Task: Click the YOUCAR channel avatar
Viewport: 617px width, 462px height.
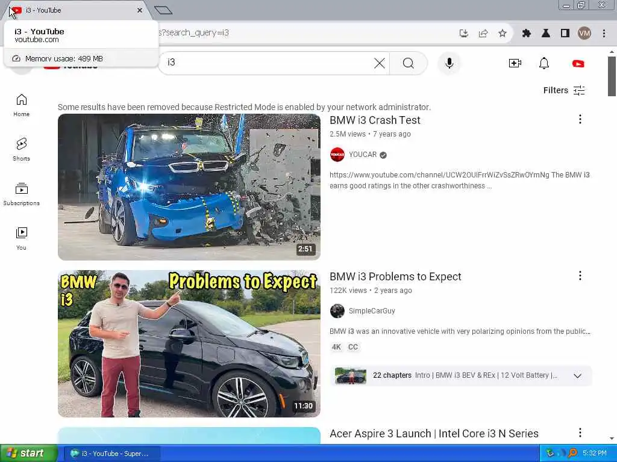Action: tap(337, 155)
